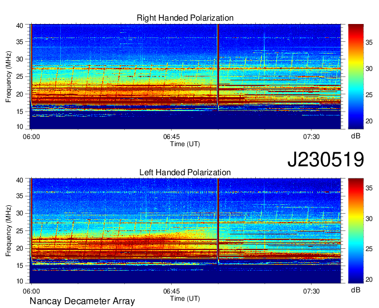Click the 20 MHz tick of Right Handed plot
This screenshot has height=308, width=379.
[x=20, y=94]
